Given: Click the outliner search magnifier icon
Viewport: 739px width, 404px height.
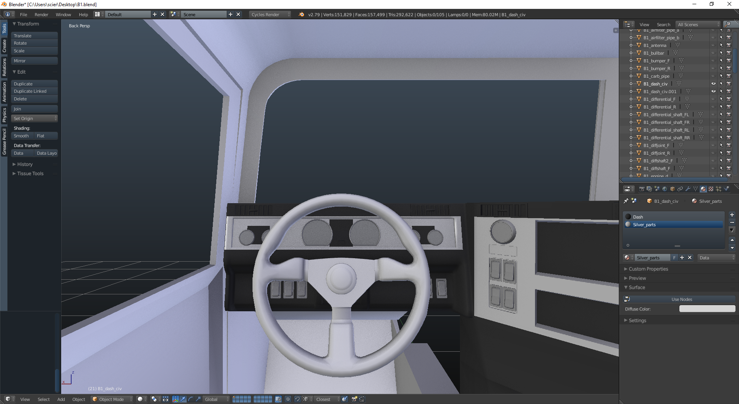Looking at the screenshot, I should (x=727, y=24).
